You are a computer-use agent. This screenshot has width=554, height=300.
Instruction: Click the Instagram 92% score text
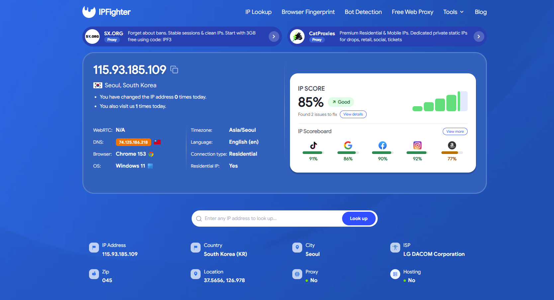click(417, 159)
